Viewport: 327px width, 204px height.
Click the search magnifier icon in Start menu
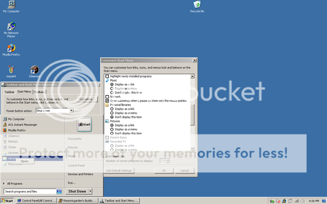[59, 191]
